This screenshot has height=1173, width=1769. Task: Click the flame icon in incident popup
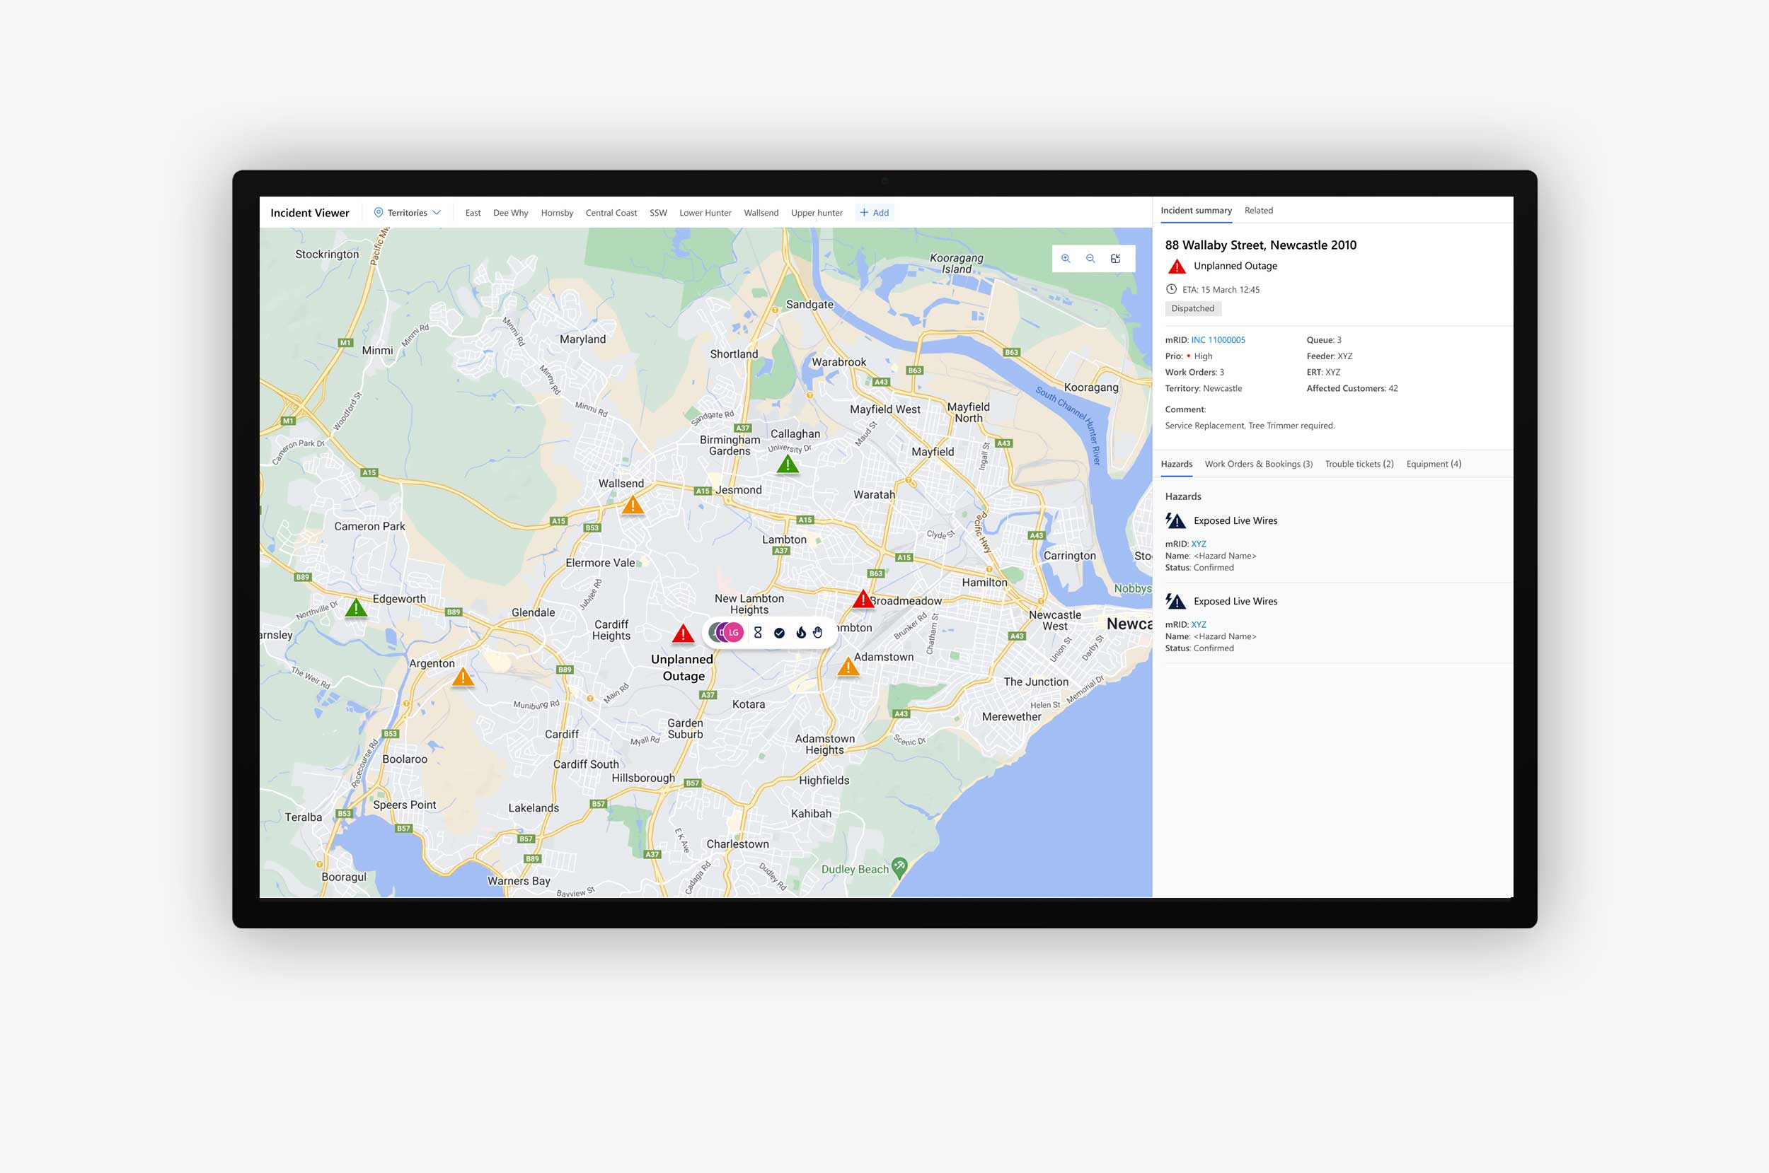point(800,633)
